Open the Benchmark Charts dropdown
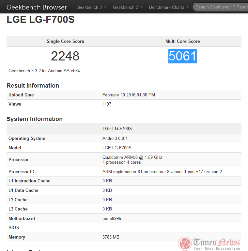The height and width of the screenshot is (251, 248). (x=169, y=7)
